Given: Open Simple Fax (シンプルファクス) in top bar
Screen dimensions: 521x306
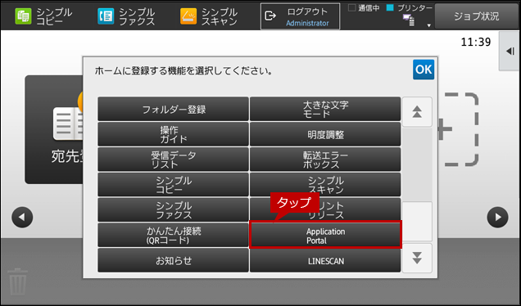Looking at the screenshot, I should click(126, 16).
